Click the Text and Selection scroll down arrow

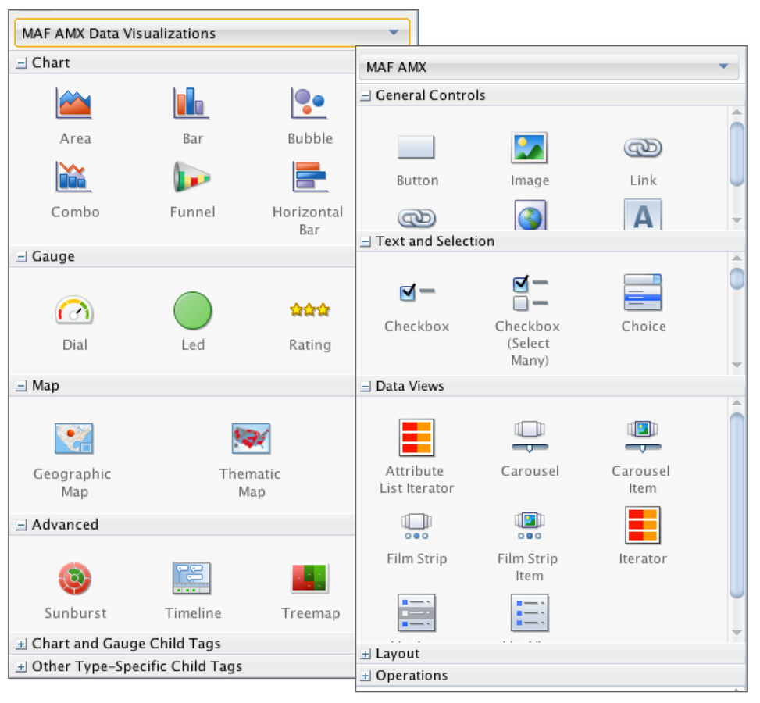737,365
